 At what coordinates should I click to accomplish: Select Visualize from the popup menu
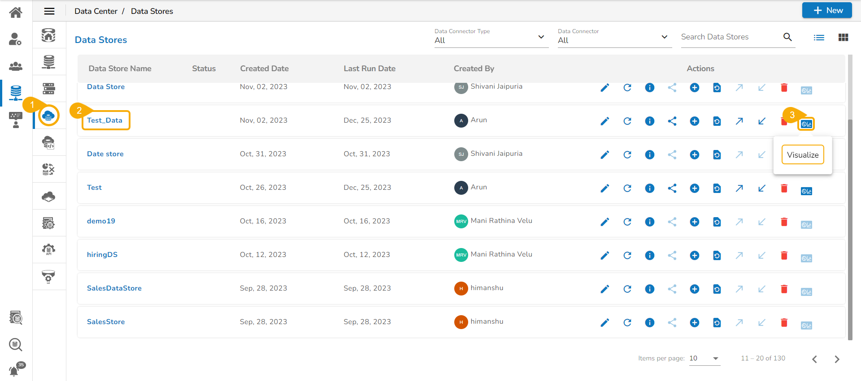coord(802,155)
